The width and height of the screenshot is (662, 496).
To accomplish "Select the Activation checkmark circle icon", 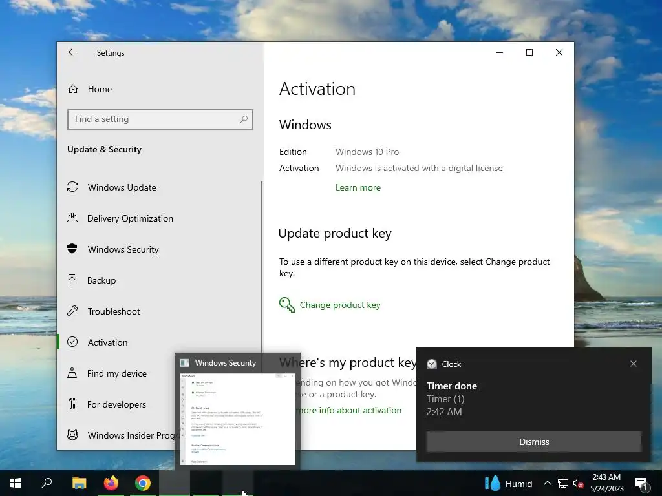I will [x=72, y=342].
